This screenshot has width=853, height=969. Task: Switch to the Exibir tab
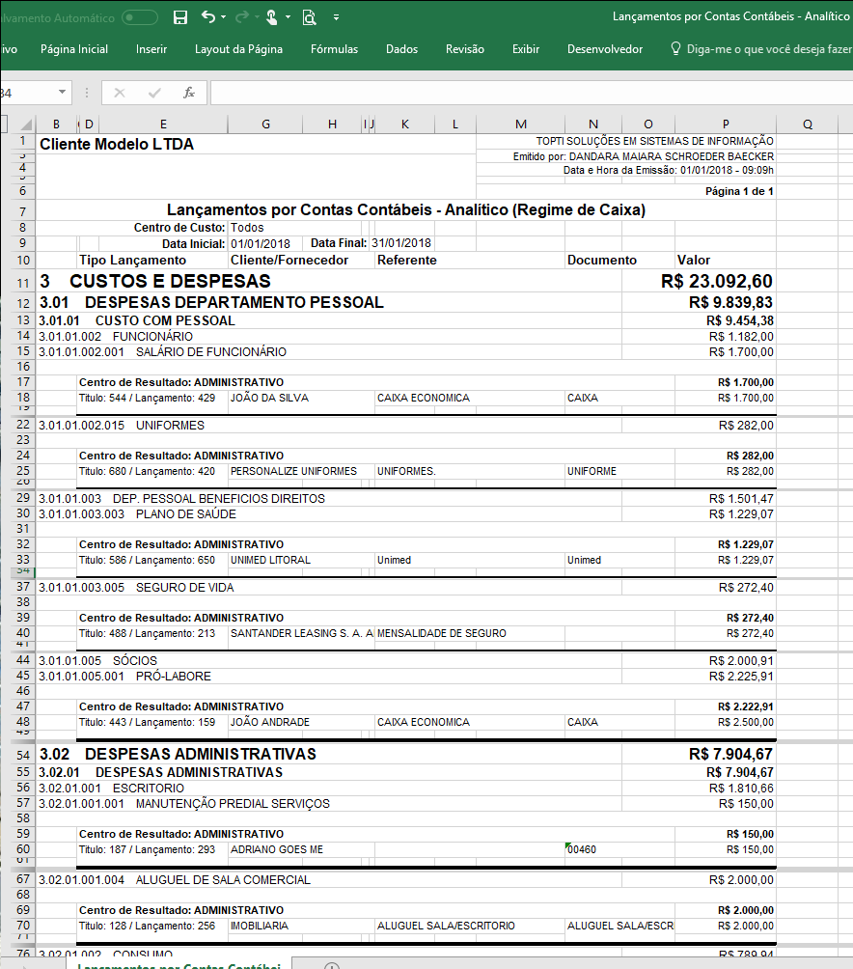[526, 49]
